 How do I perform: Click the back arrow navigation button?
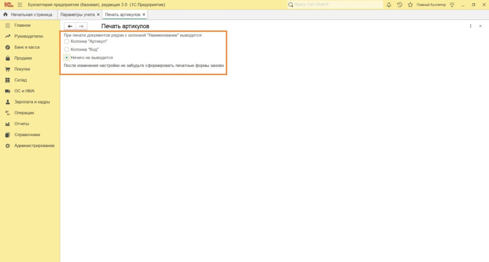coord(70,26)
